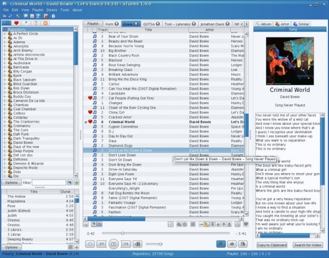Close the Jonathan Davis playlist tab
This screenshot has width=329, height=258.
pyautogui.click(x=227, y=24)
